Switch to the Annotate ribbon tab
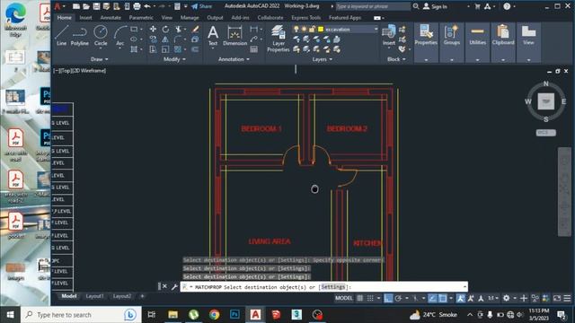This screenshot has height=323, width=575. point(111,18)
